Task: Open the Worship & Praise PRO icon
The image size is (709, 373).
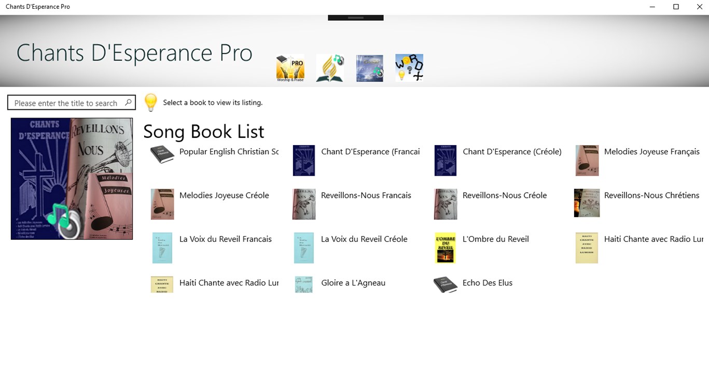Action: [x=290, y=67]
